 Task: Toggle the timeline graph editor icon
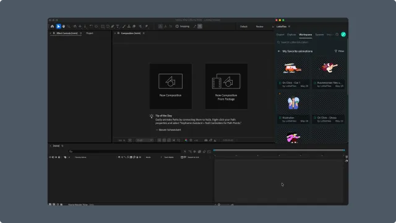209,151
